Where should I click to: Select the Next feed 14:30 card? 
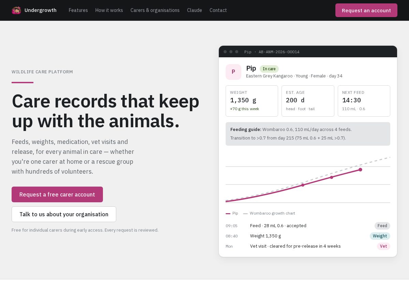[x=364, y=101]
